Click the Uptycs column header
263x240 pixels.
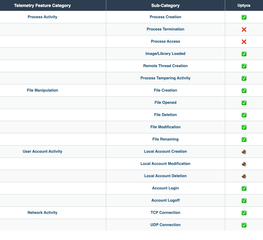[244, 6]
